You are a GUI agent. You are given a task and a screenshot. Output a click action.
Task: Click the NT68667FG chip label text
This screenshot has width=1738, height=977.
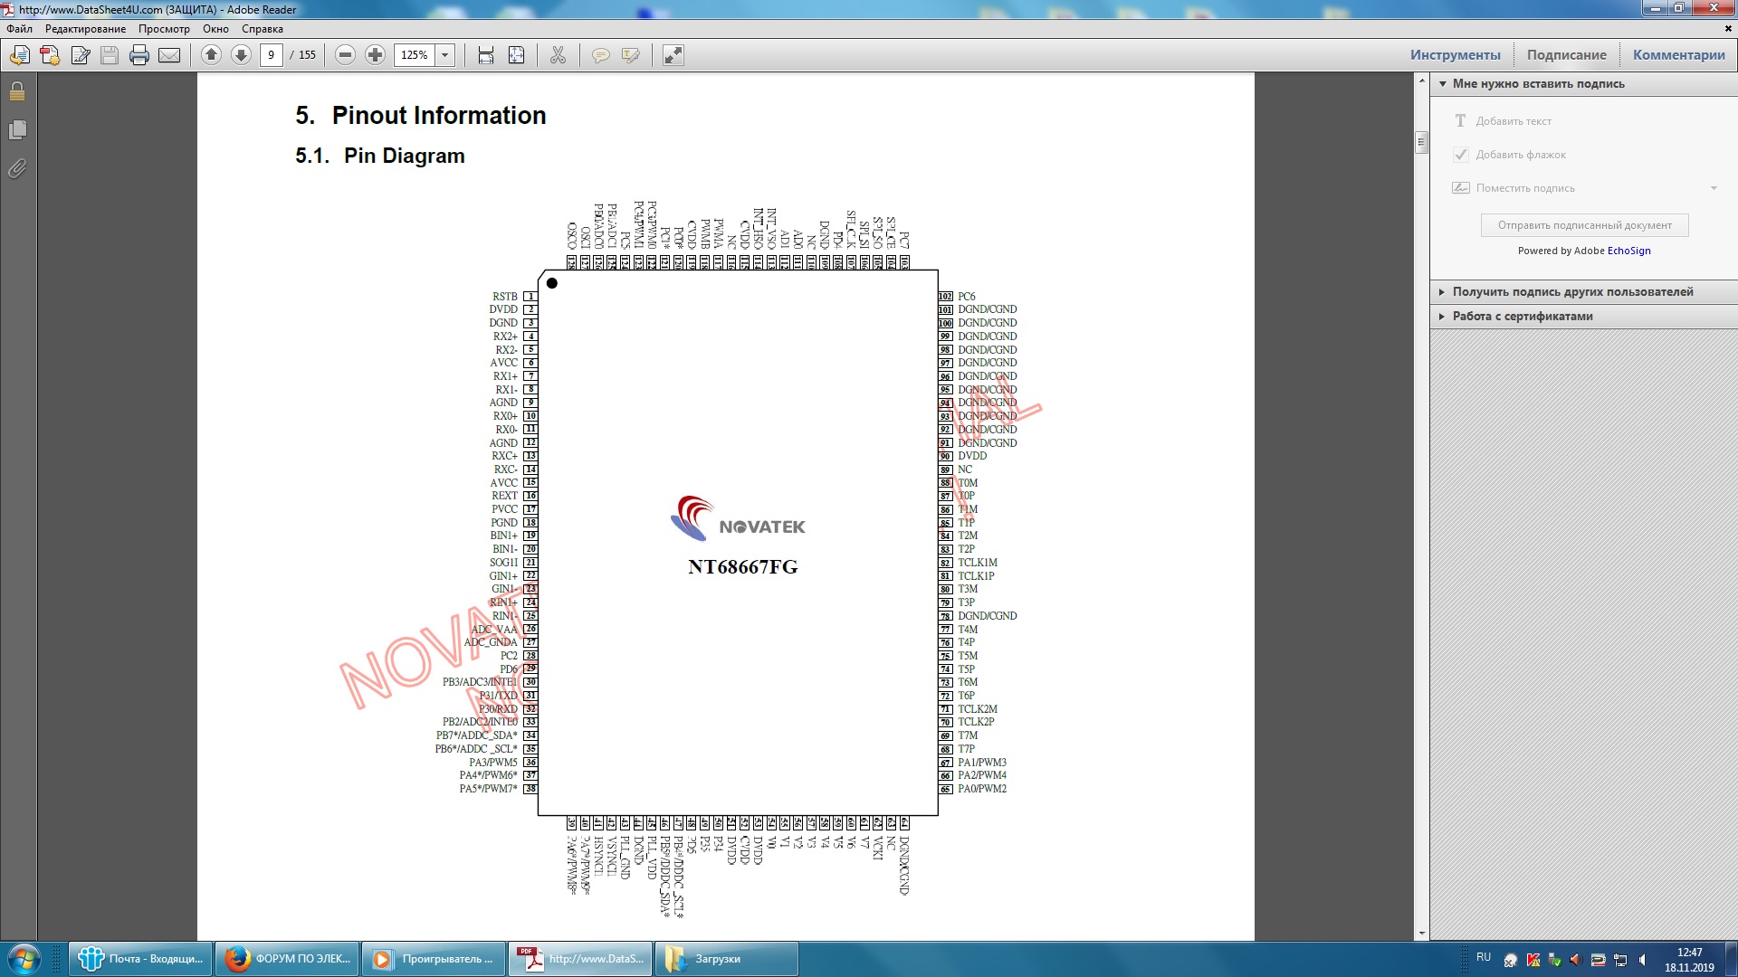[742, 567]
